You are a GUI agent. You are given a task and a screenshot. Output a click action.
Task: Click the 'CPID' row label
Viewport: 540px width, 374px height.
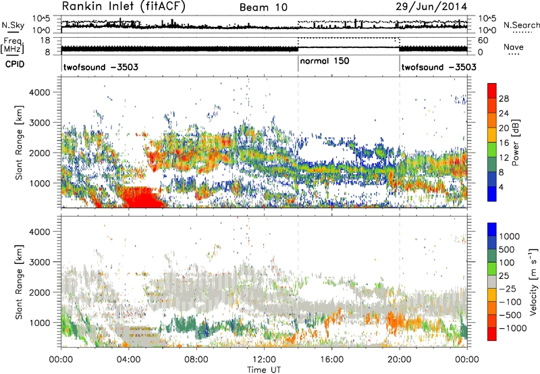pyautogui.click(x=15, y=64)
